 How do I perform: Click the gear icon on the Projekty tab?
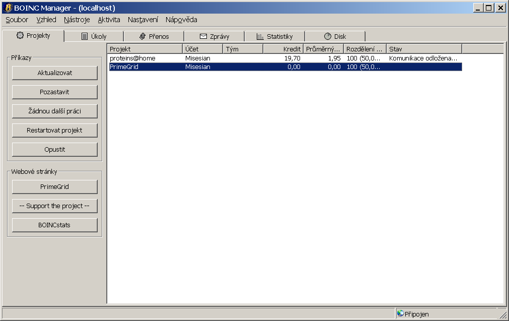(20, 35)
